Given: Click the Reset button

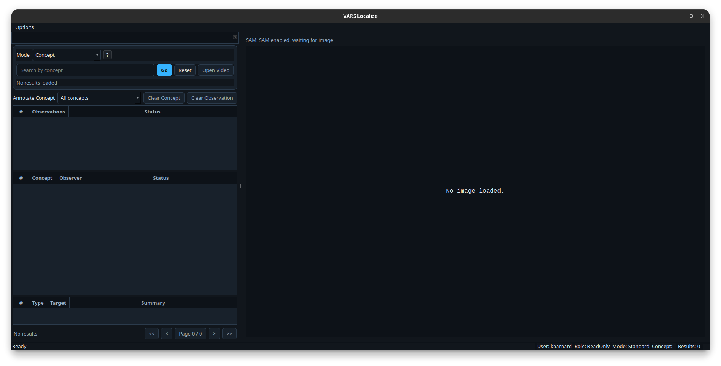Looking at the screenshot, I should (185, 70).
